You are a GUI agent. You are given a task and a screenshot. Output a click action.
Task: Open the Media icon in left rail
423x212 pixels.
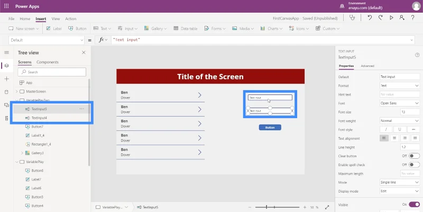(x=6, y=105)
